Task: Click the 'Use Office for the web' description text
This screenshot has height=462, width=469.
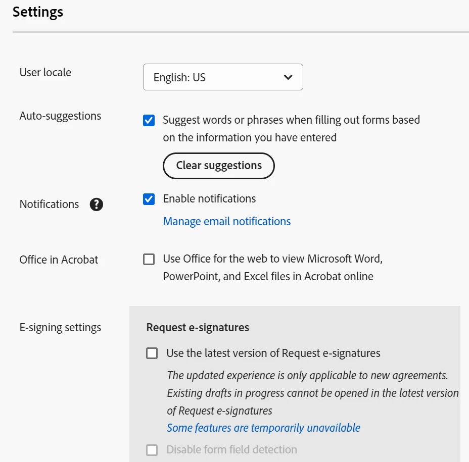Action: (x=273, y=268)
